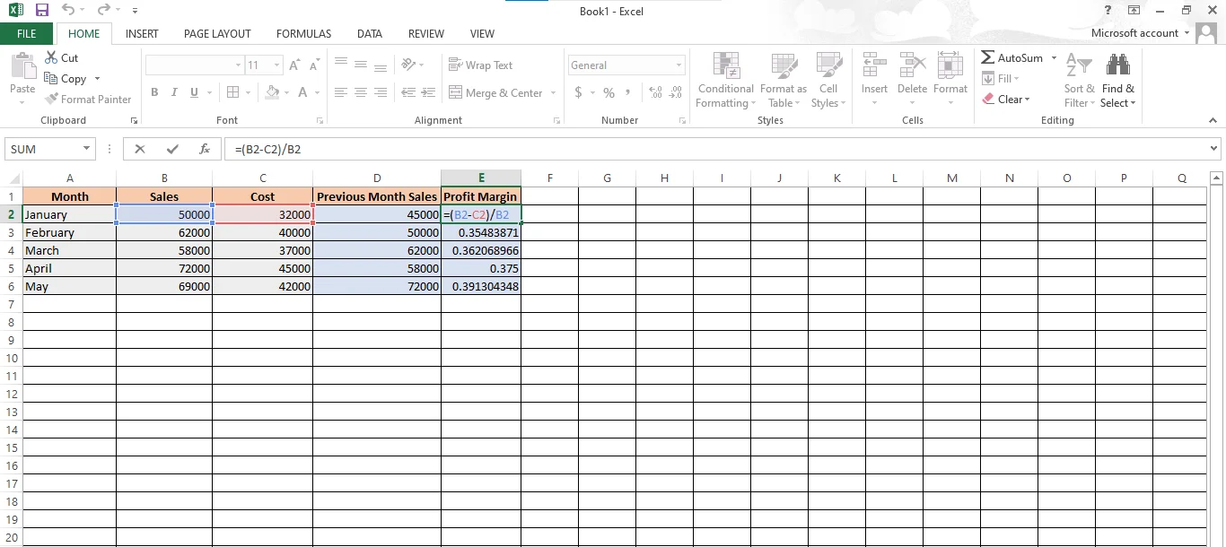1226x547 pixels.
Task: Switch to the PAGE LAYOUT tab
Action: pos(217,33)
